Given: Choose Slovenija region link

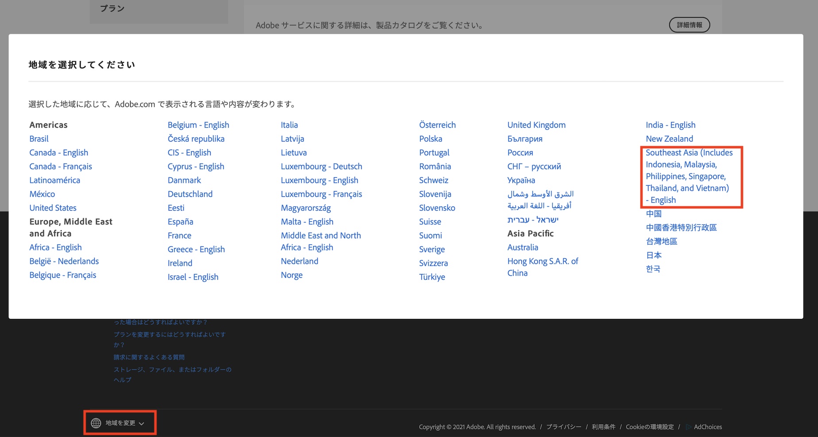Looking at the screenshot, I should coord(435,194).
